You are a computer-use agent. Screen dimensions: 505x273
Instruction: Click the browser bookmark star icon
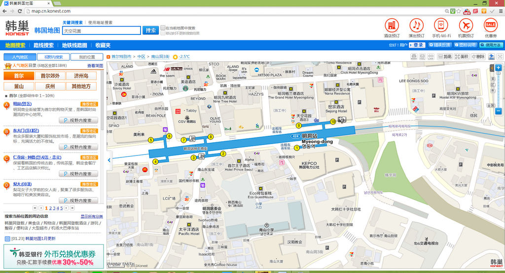pos(458,11)
